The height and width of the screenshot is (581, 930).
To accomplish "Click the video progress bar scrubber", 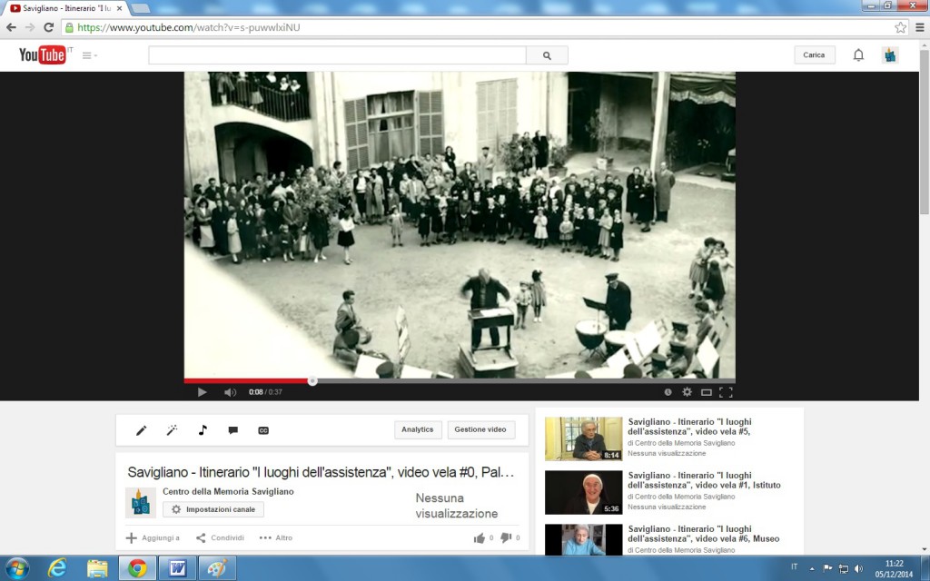I will point(312,381).
